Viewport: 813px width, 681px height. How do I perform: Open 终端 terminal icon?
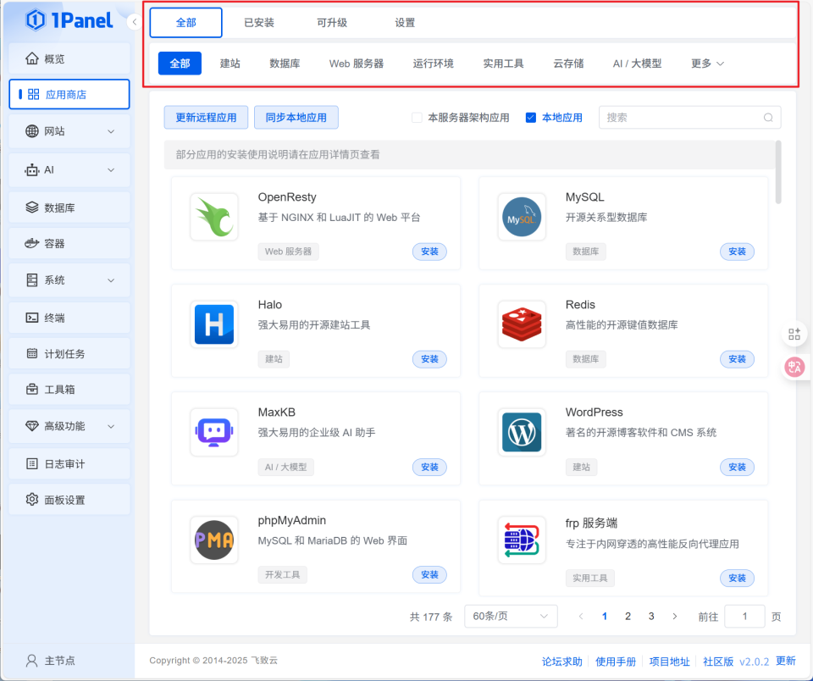tap(32, 318)
